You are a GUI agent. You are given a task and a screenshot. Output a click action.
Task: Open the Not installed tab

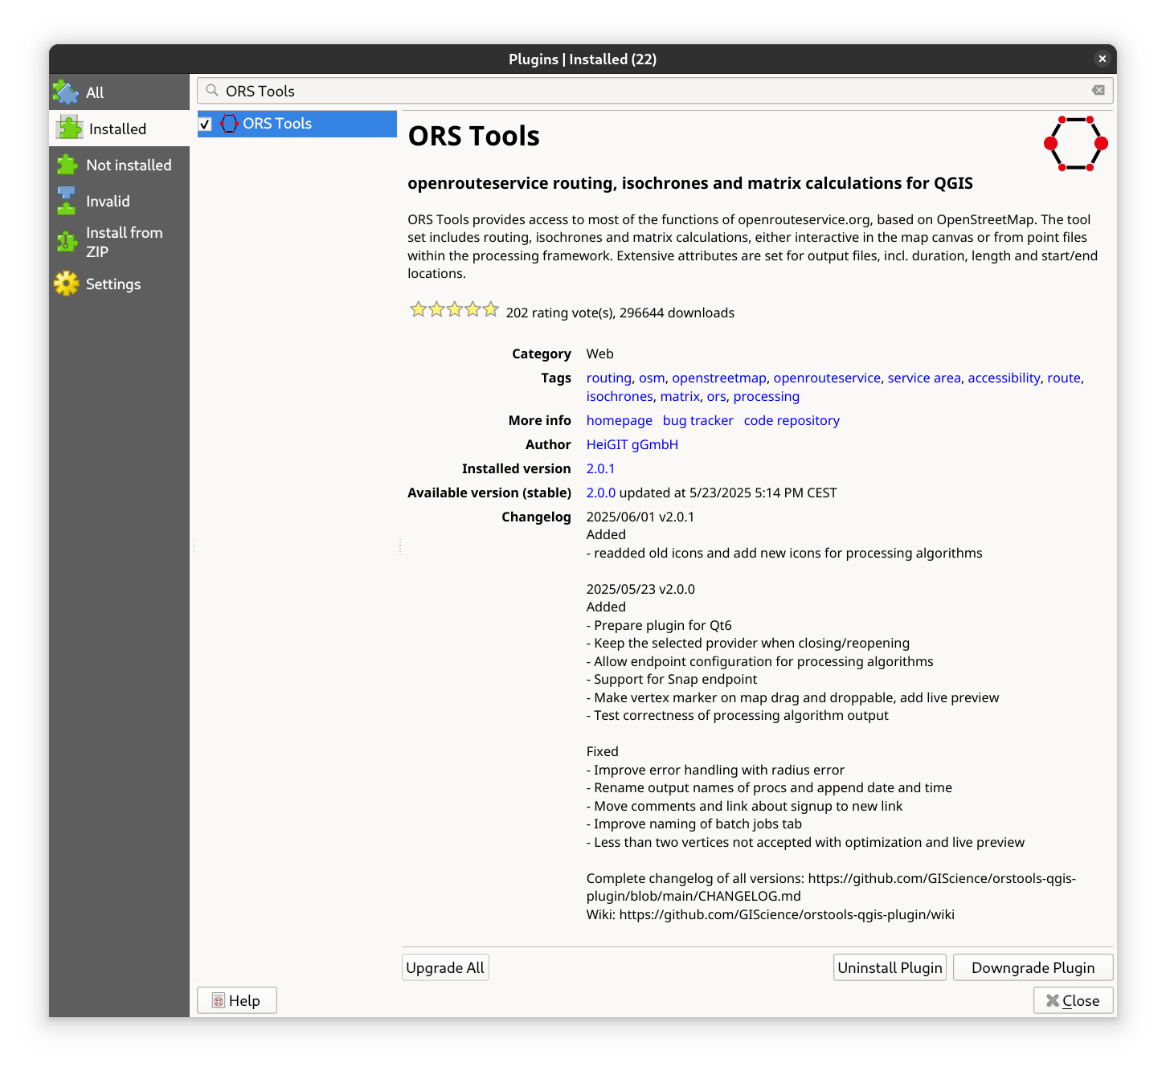point(129,165)
